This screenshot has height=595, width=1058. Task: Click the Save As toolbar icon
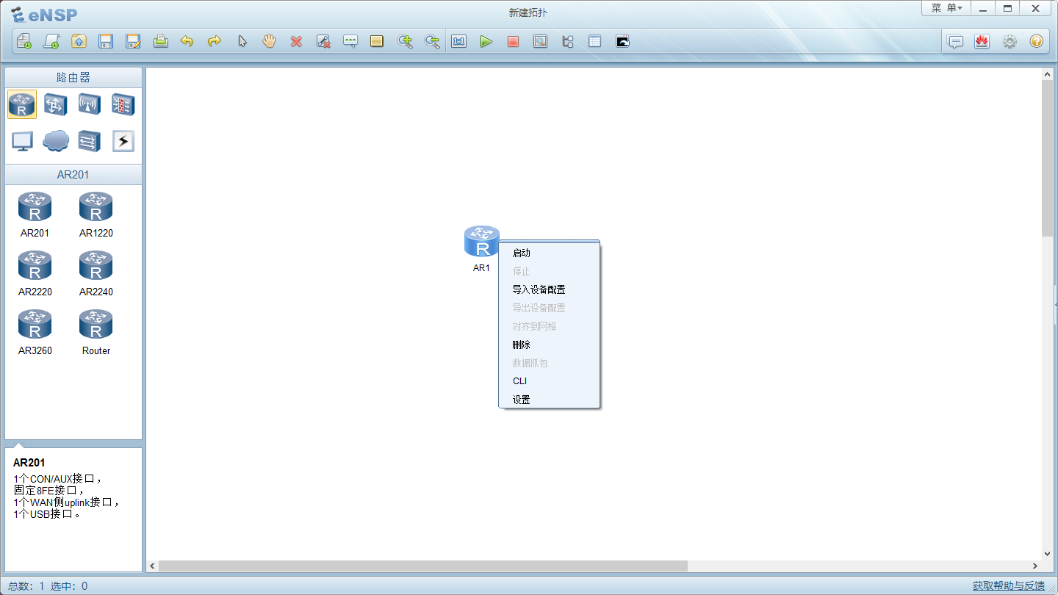point(133,41)
